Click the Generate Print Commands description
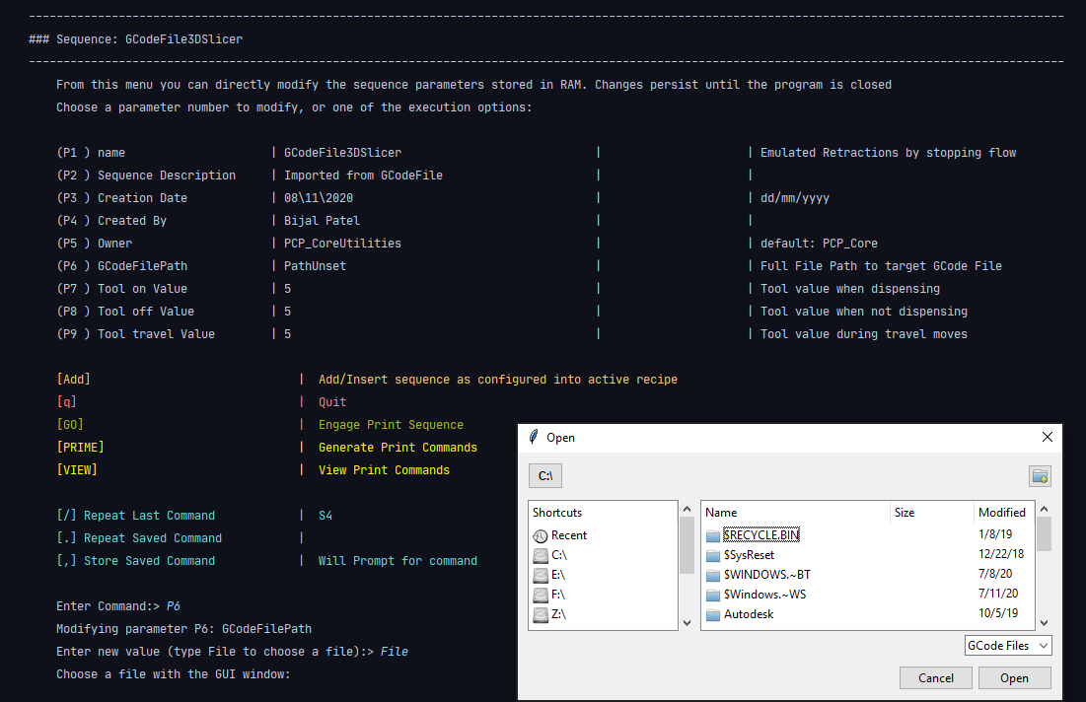This screenshot has width=1086, height=702. click(398, 448)
